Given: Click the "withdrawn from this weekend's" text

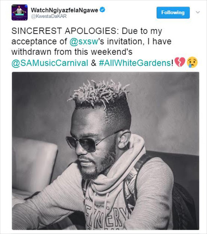Looking at the screenshot, I should [x=72, y=52].
